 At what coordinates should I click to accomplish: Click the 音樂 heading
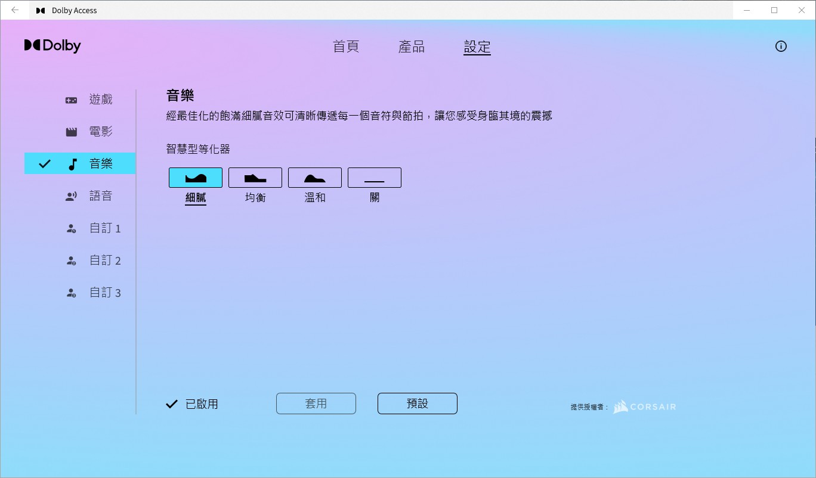tap(180, 96)
